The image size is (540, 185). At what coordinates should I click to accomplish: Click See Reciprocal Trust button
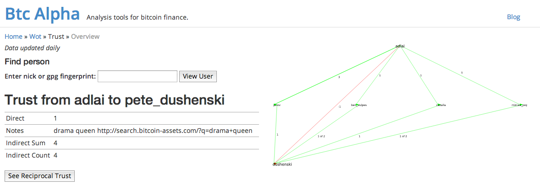(x=39, y=176)
